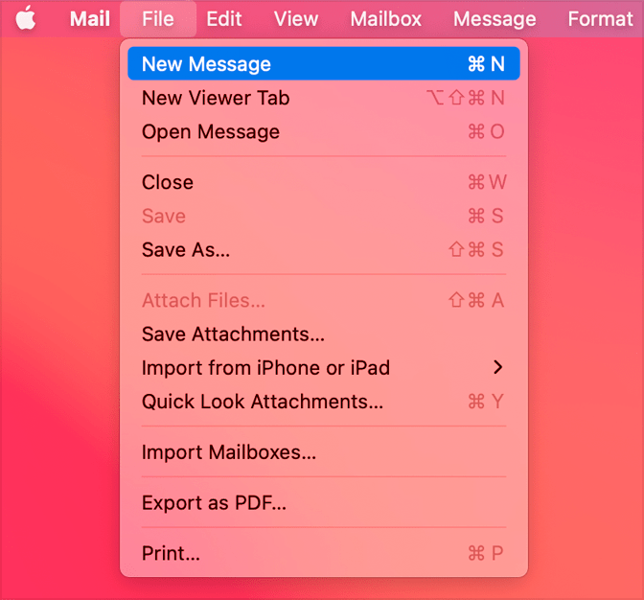Open the Mailbox menu
The height and width of the screenshot is (600, 644).
385,19
